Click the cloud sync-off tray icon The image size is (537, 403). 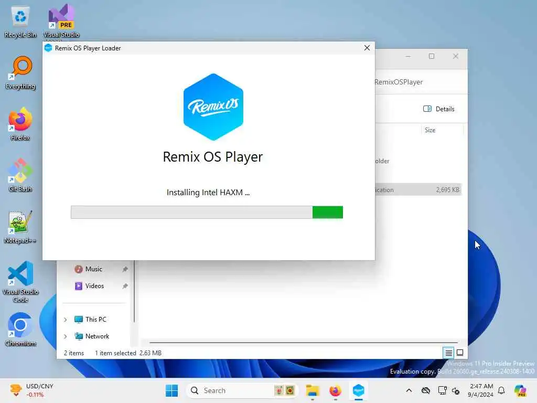click(426, 390)
